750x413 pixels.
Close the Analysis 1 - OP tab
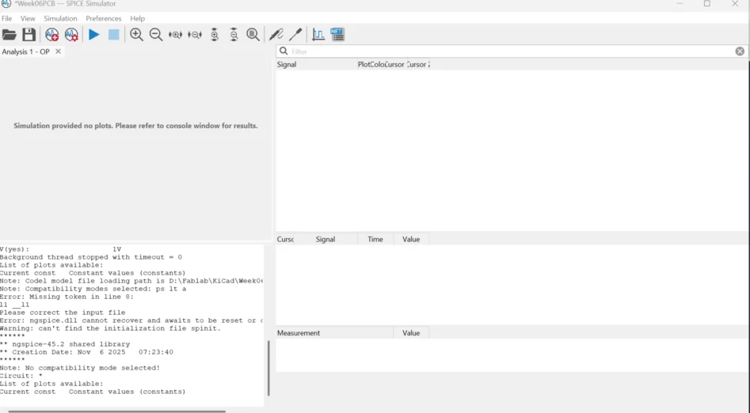(58, 51)
